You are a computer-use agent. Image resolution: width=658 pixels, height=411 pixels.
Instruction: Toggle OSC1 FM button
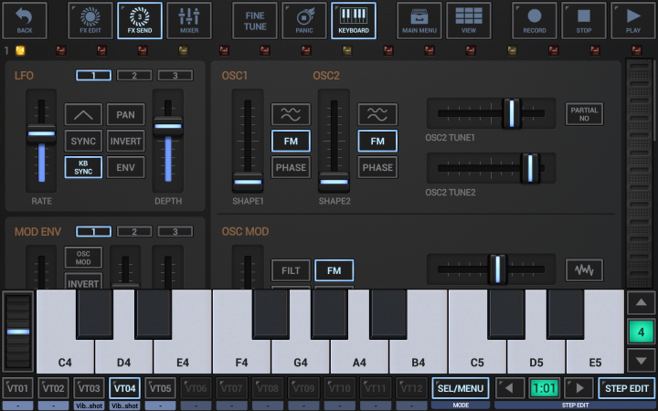[291, 141]
